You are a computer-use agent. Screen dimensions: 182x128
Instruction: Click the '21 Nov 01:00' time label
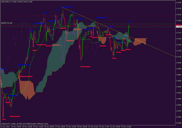93,127
